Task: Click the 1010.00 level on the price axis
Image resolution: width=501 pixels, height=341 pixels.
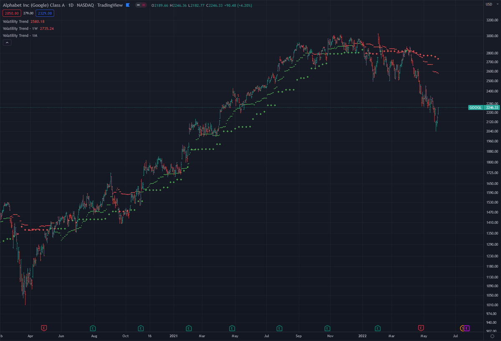Action: click(x=492, y=306)
